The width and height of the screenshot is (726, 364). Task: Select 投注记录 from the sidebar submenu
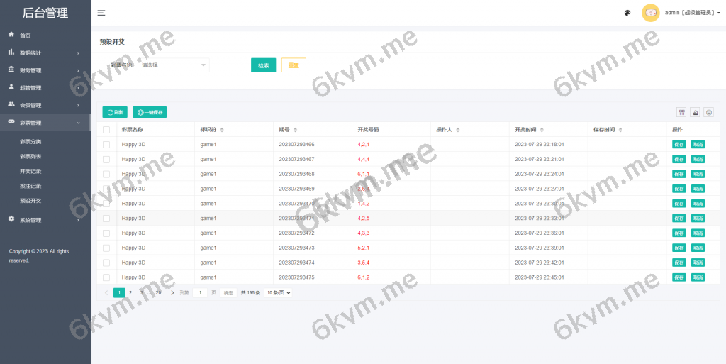tap(30, 186)
